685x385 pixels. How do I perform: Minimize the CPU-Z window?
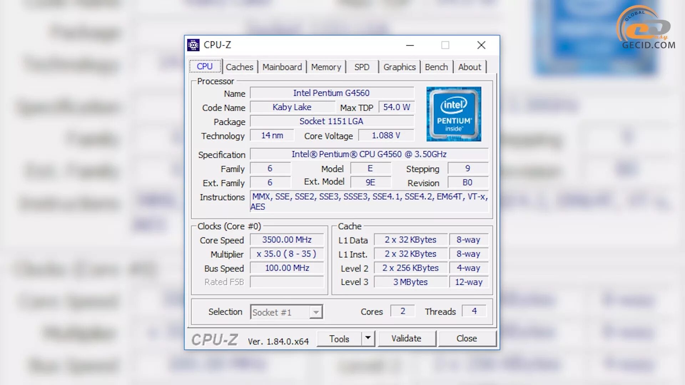410,45
